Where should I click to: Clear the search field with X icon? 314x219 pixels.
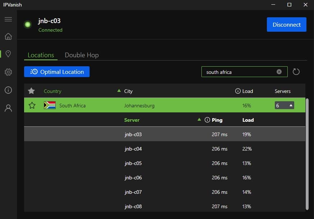click(x=279, y=72)
